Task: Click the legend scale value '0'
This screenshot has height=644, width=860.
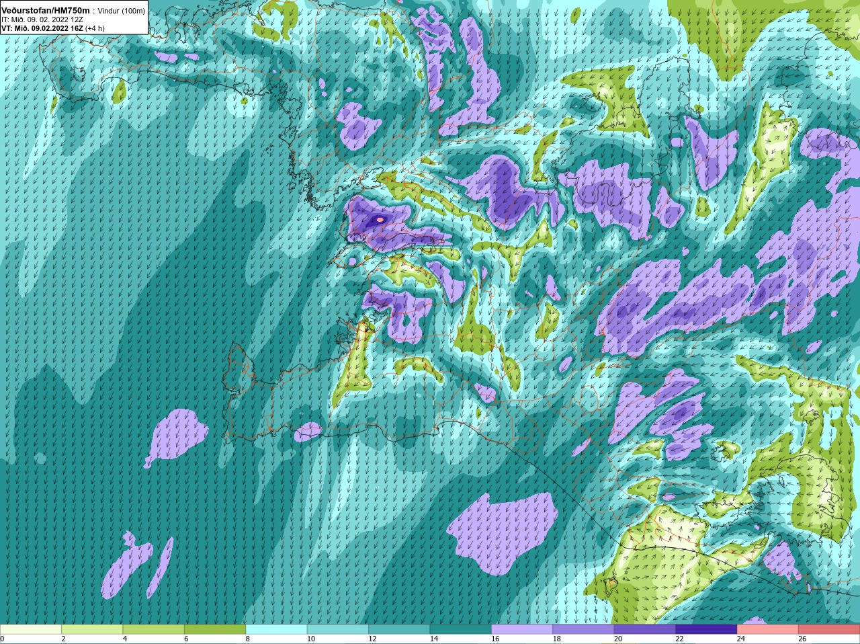Action: click(2, 639)
